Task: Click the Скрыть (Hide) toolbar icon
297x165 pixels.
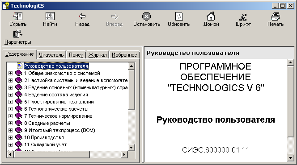Action: pos(18,16)
